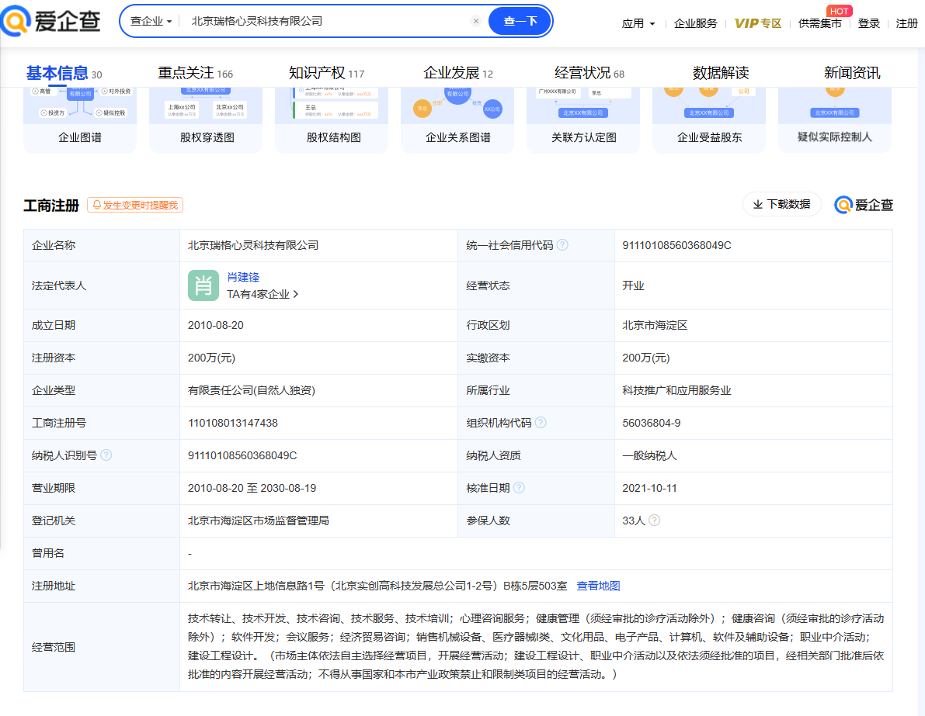Click the 注册 link
Image resolution: width=925 pixels, height=716 pixels.
(x=906, y=23)
